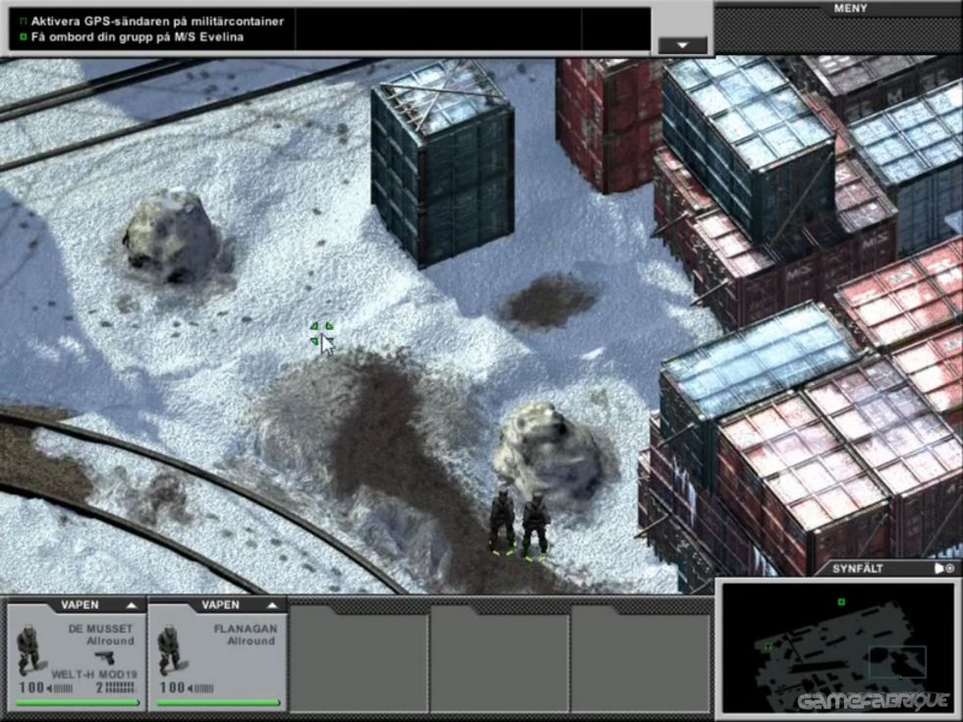Click De Musset's pistol weapon icon
963x722 pixels.
click(x=105, y=657)
